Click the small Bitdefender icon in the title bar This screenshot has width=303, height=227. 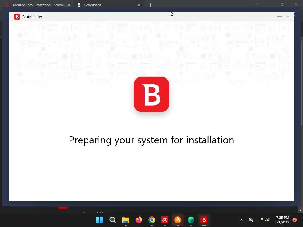click(17, 17)
